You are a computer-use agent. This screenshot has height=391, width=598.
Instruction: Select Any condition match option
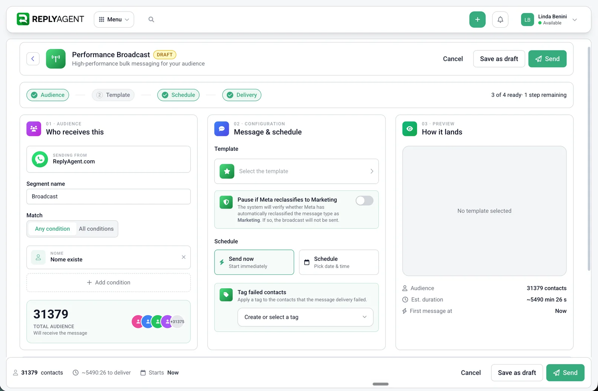(x=52, y=229)
